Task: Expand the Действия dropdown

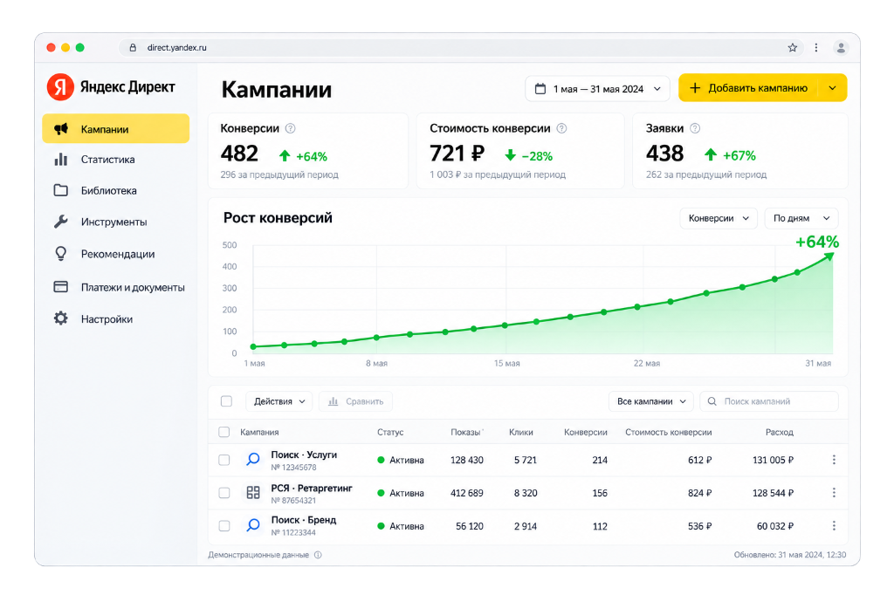Action: coord(279,401)
